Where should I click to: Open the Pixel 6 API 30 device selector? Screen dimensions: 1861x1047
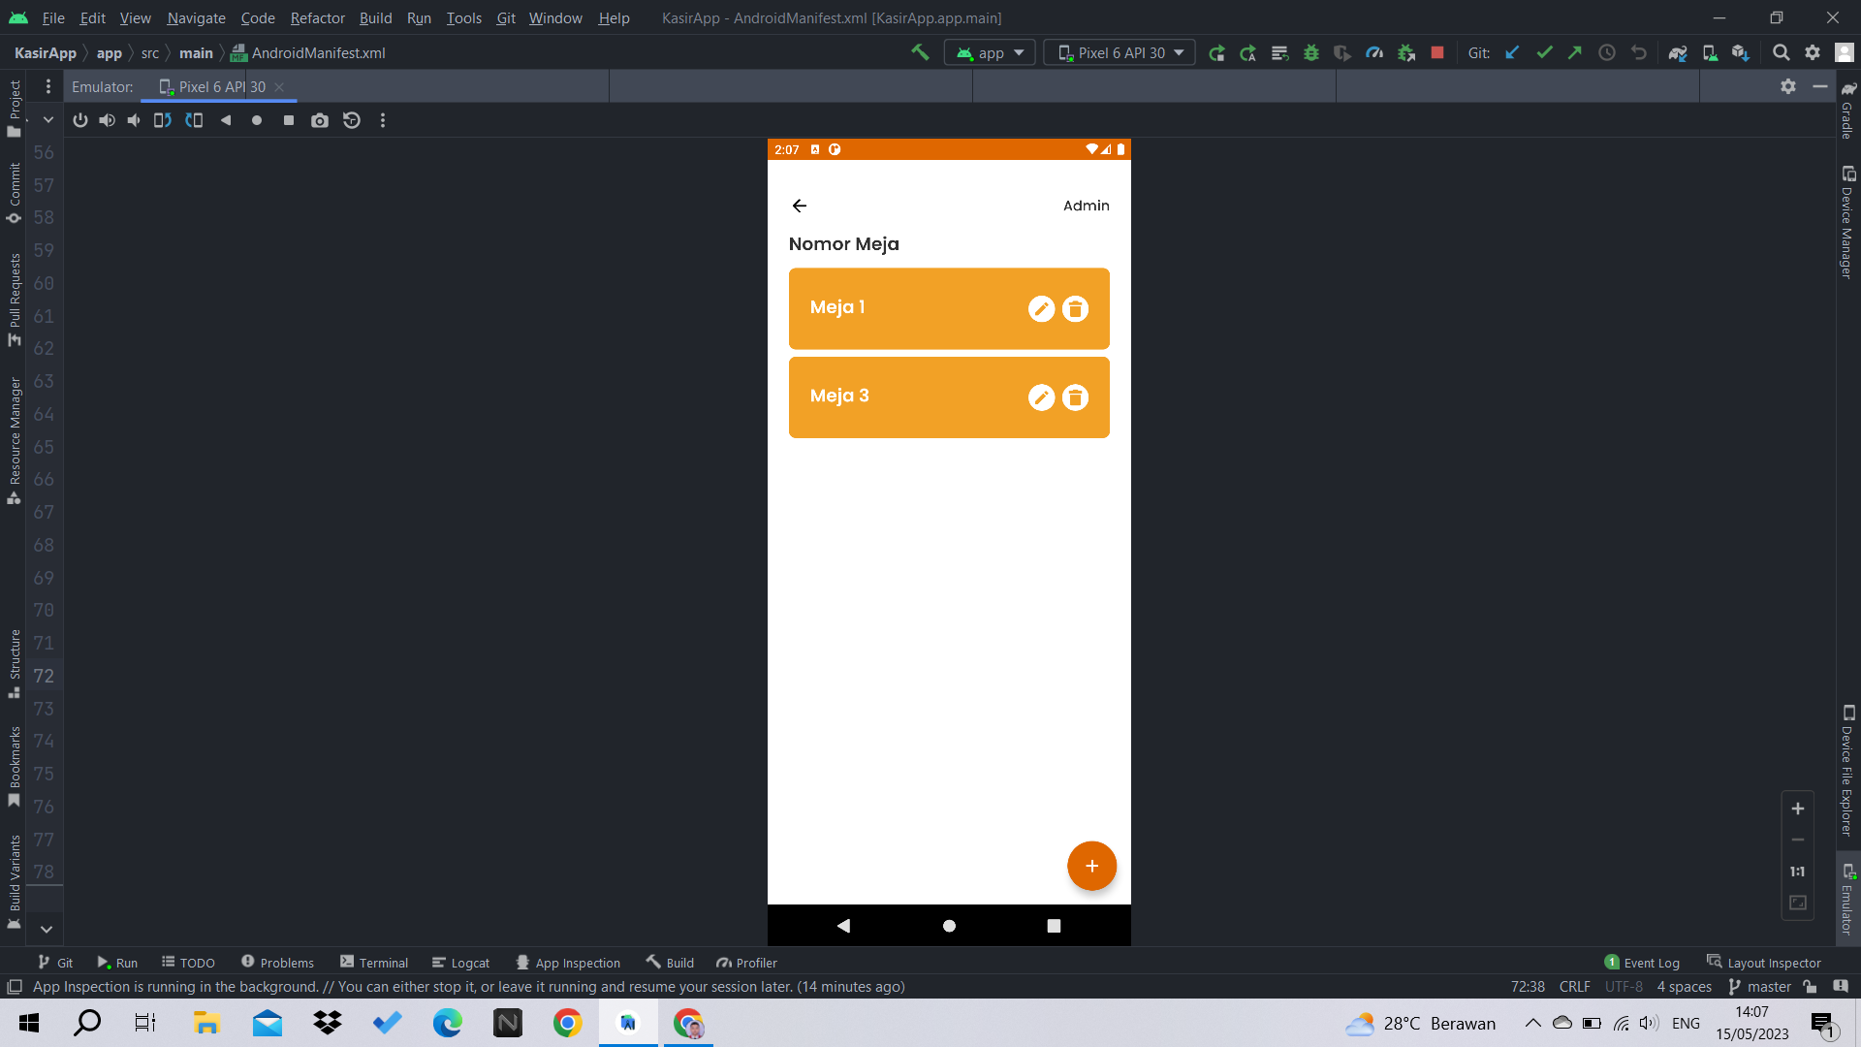point(1120,52)
